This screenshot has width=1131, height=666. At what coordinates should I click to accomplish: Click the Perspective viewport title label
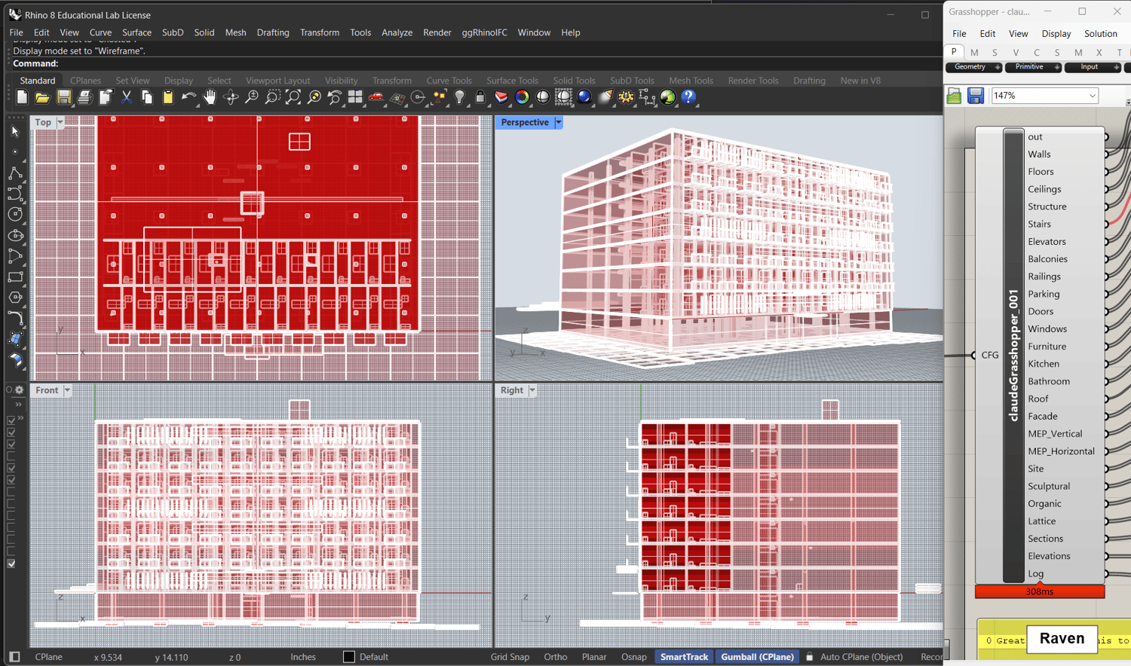coord(525,122)
